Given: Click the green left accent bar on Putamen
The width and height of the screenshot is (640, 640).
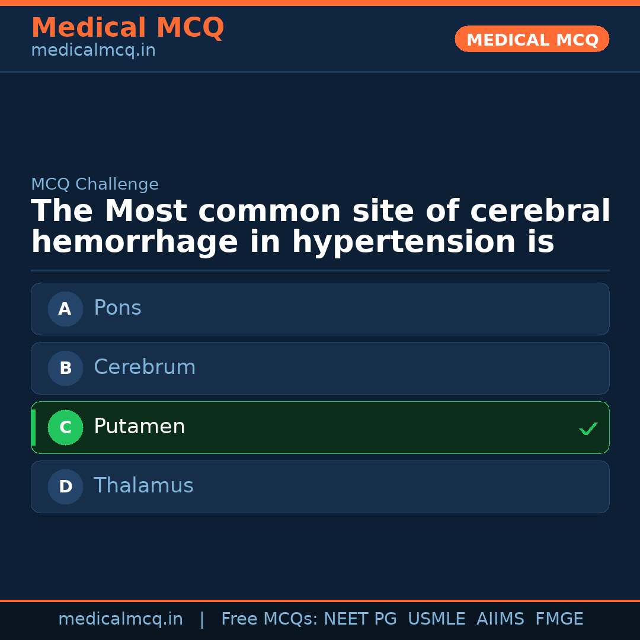Looking at the screenshot, I should [33, 427].
